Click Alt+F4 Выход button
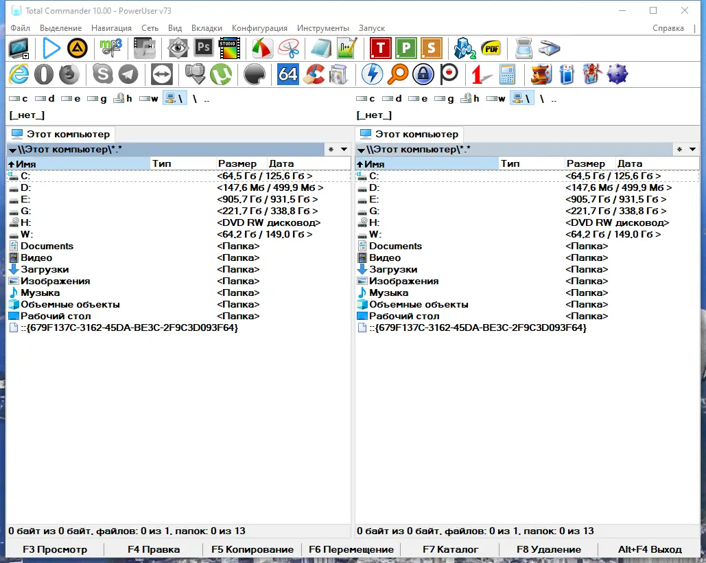 pyautogui.click(x=650, y=549)
